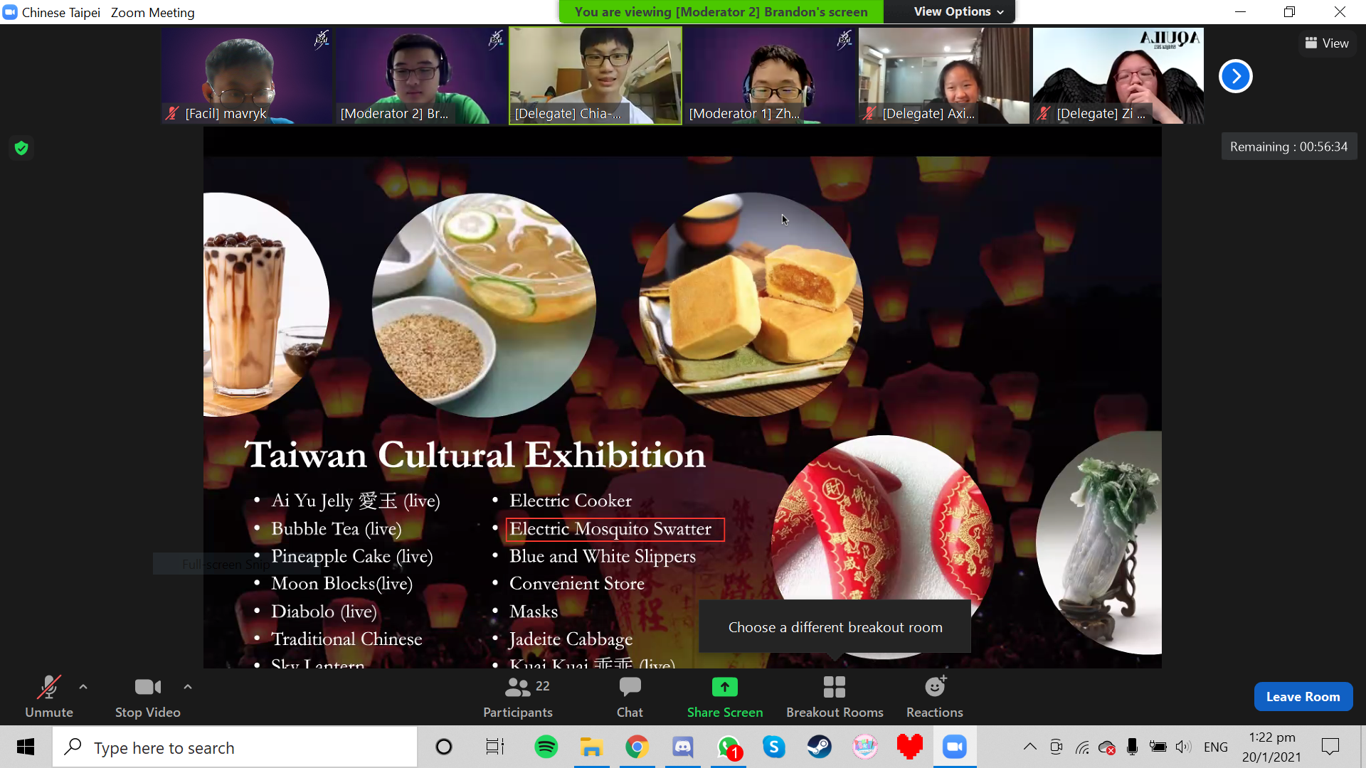Screen dimensions: 1366x768
Task: Show next page of video thumbnails
Action: point(1235,76)
